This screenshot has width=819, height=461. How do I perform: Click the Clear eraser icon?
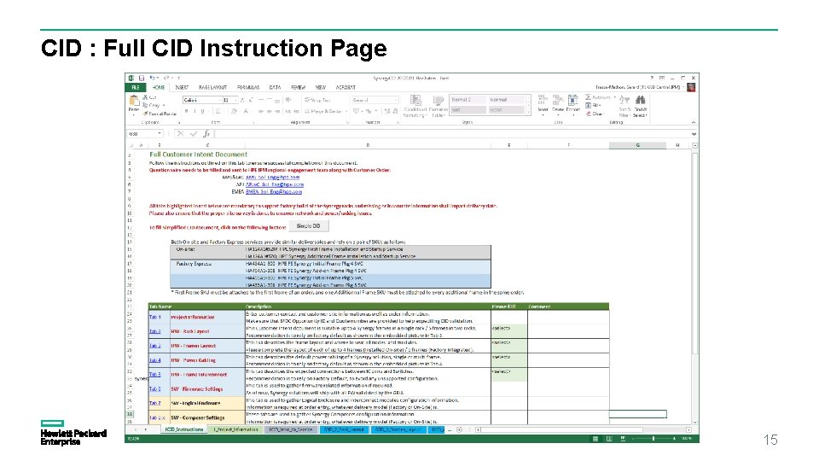click(x=588, y=114)
